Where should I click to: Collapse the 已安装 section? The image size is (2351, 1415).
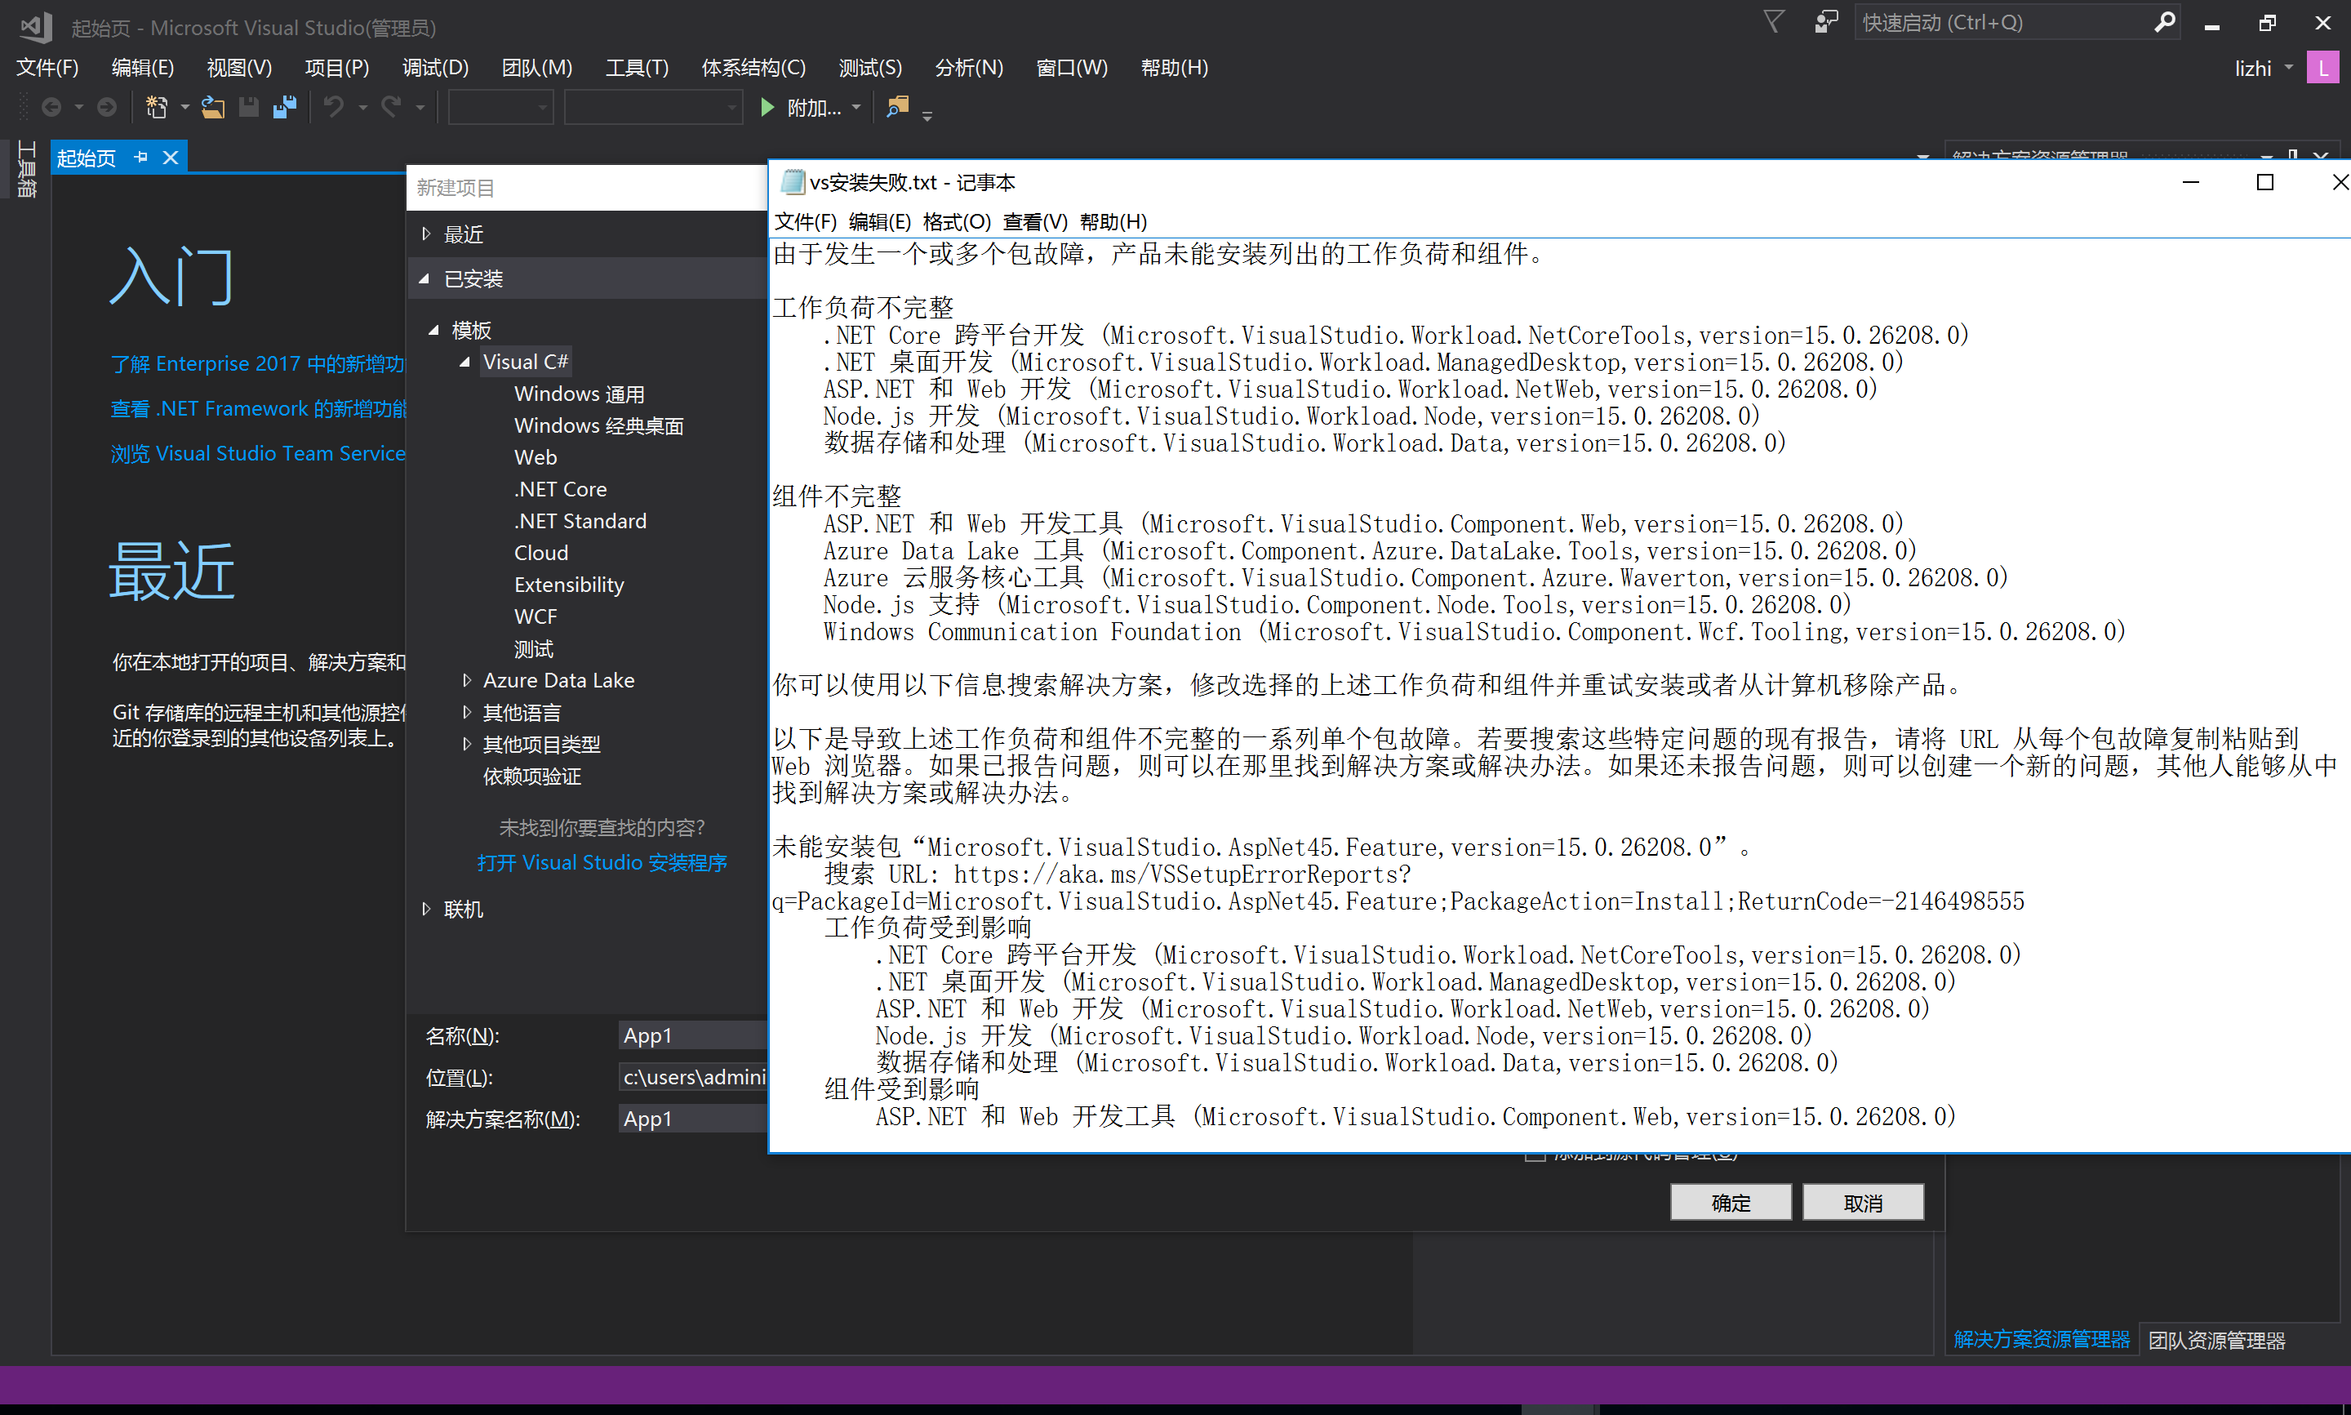[x=425, y=278]
